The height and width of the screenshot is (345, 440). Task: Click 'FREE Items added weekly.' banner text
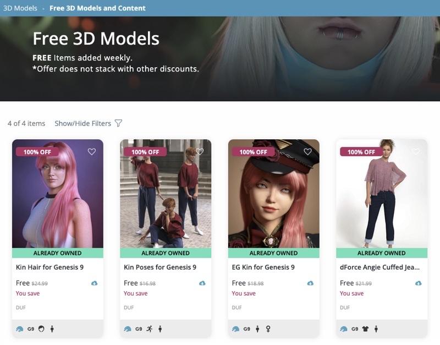point(82,58)
